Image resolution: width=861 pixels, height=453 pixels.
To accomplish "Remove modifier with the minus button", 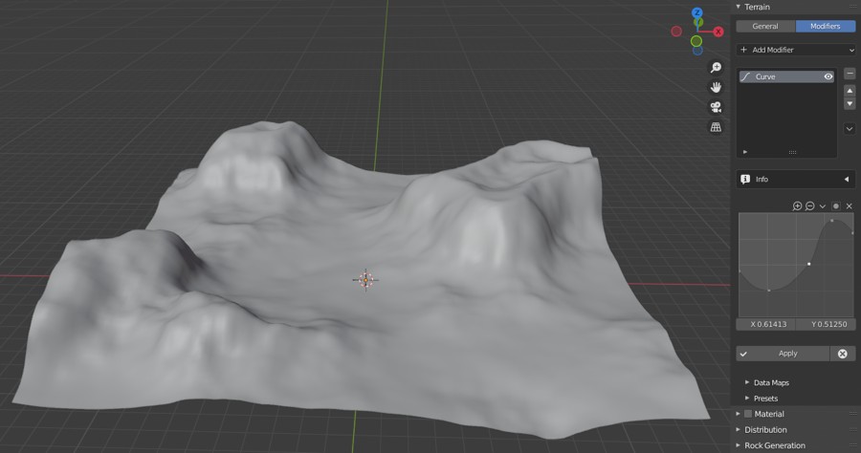I will click(850, 74).
